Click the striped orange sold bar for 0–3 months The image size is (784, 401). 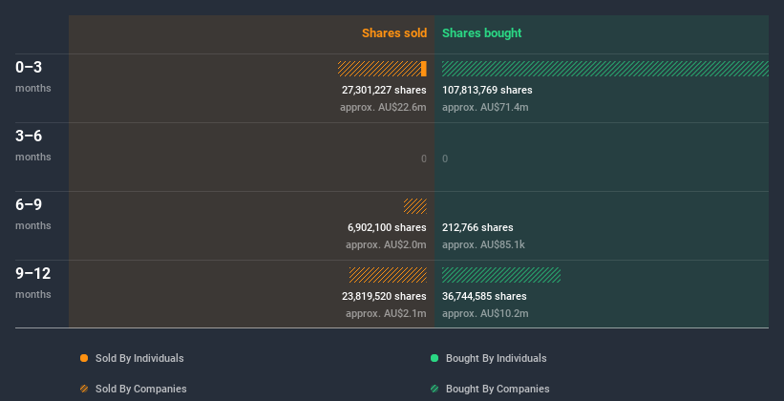[379, 69]
